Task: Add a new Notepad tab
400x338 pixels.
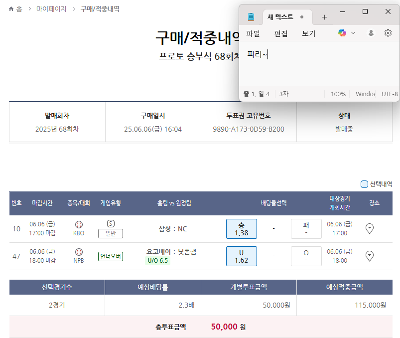Action: point(324,17)
